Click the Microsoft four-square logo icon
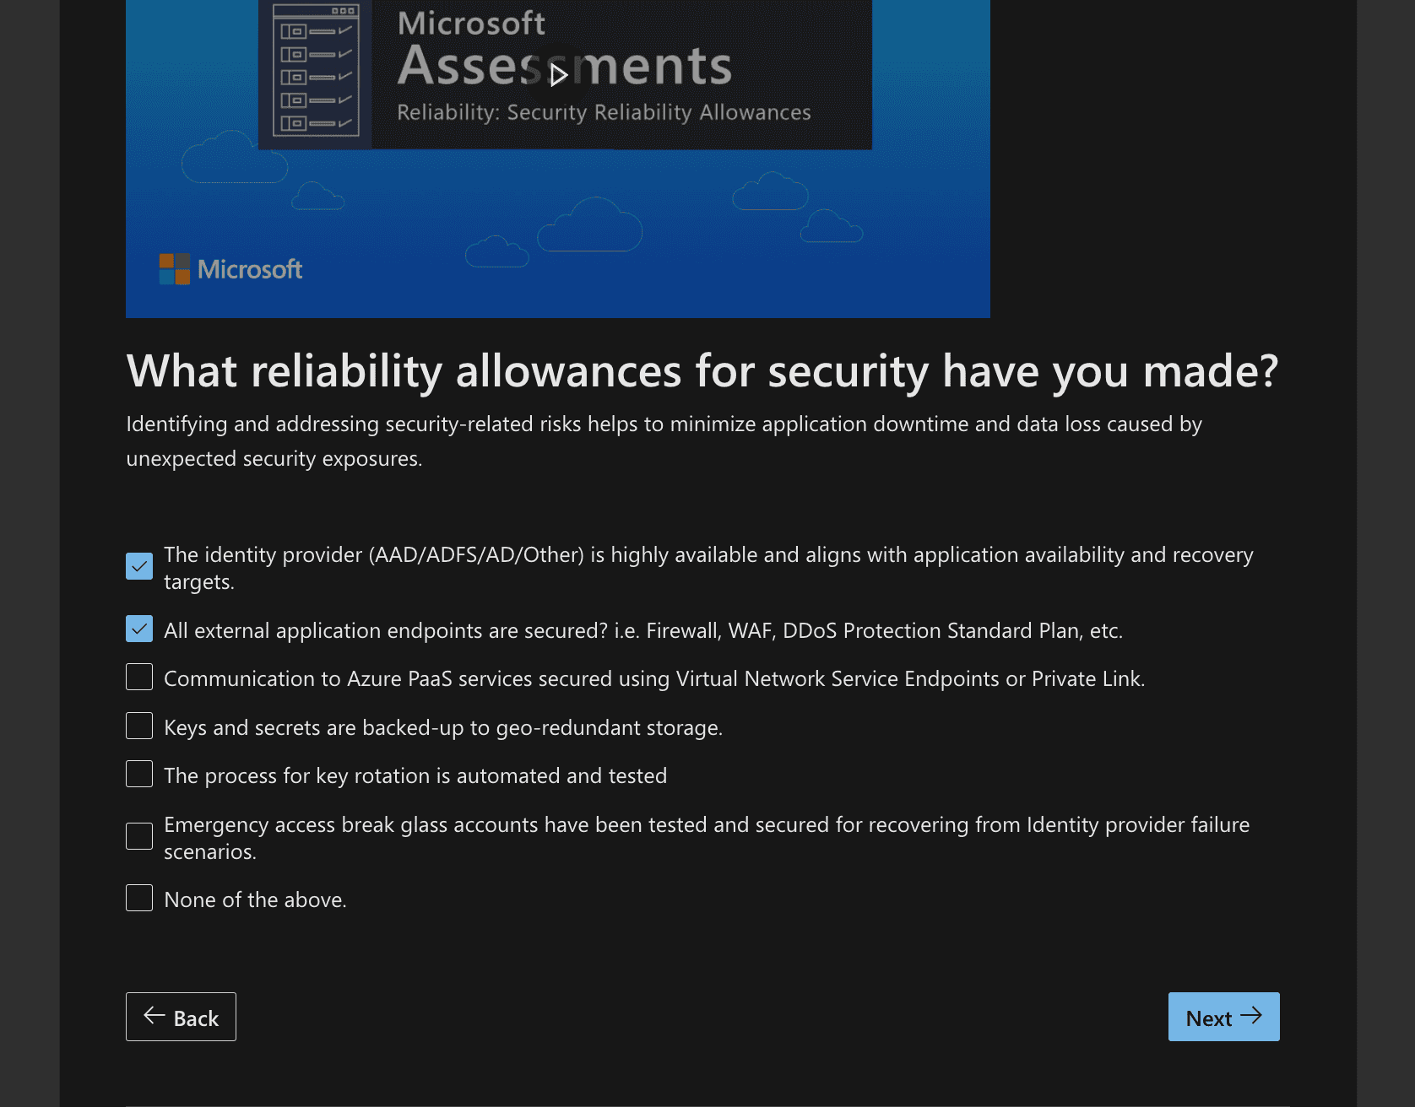 coord(175,269)
